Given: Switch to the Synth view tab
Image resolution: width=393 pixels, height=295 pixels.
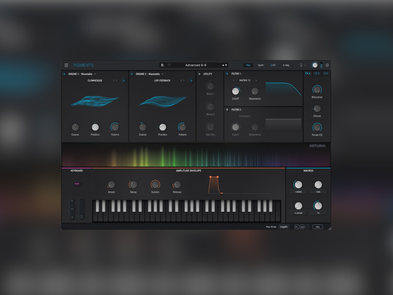Looking at the screenshot, I should [261, 65].
